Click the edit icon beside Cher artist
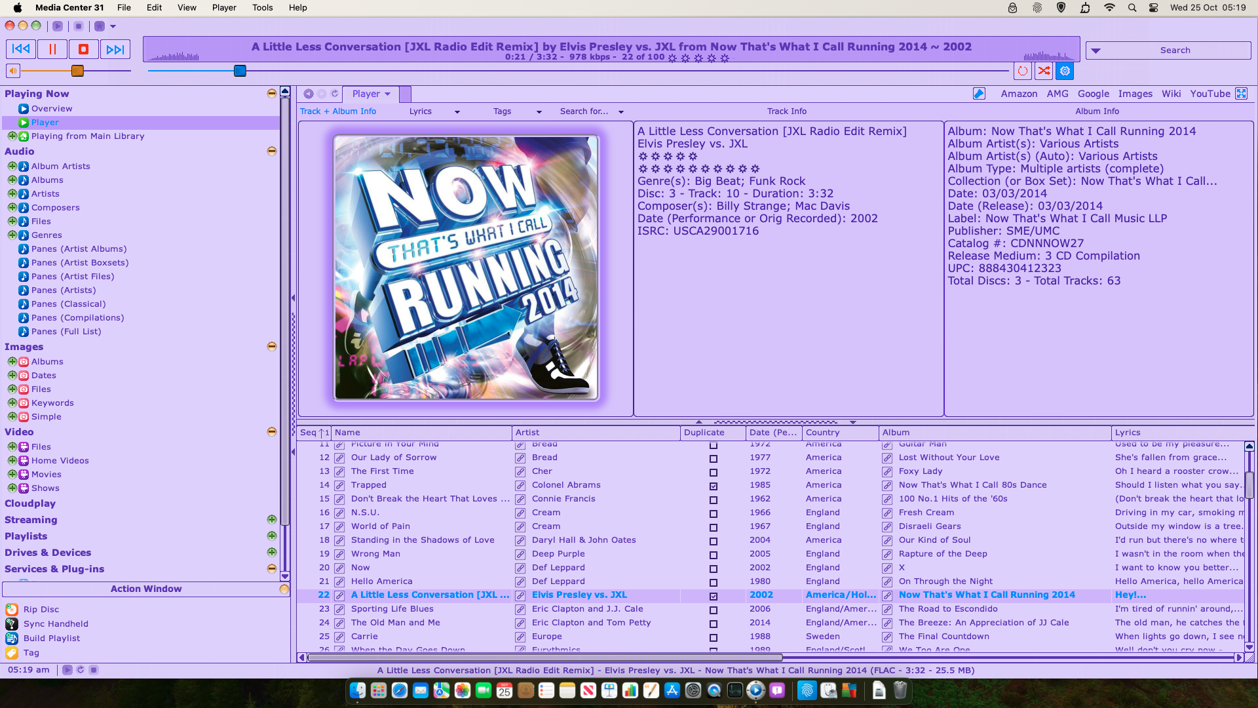Viewport: 1258px width, 708px height. tap(520, 472)
